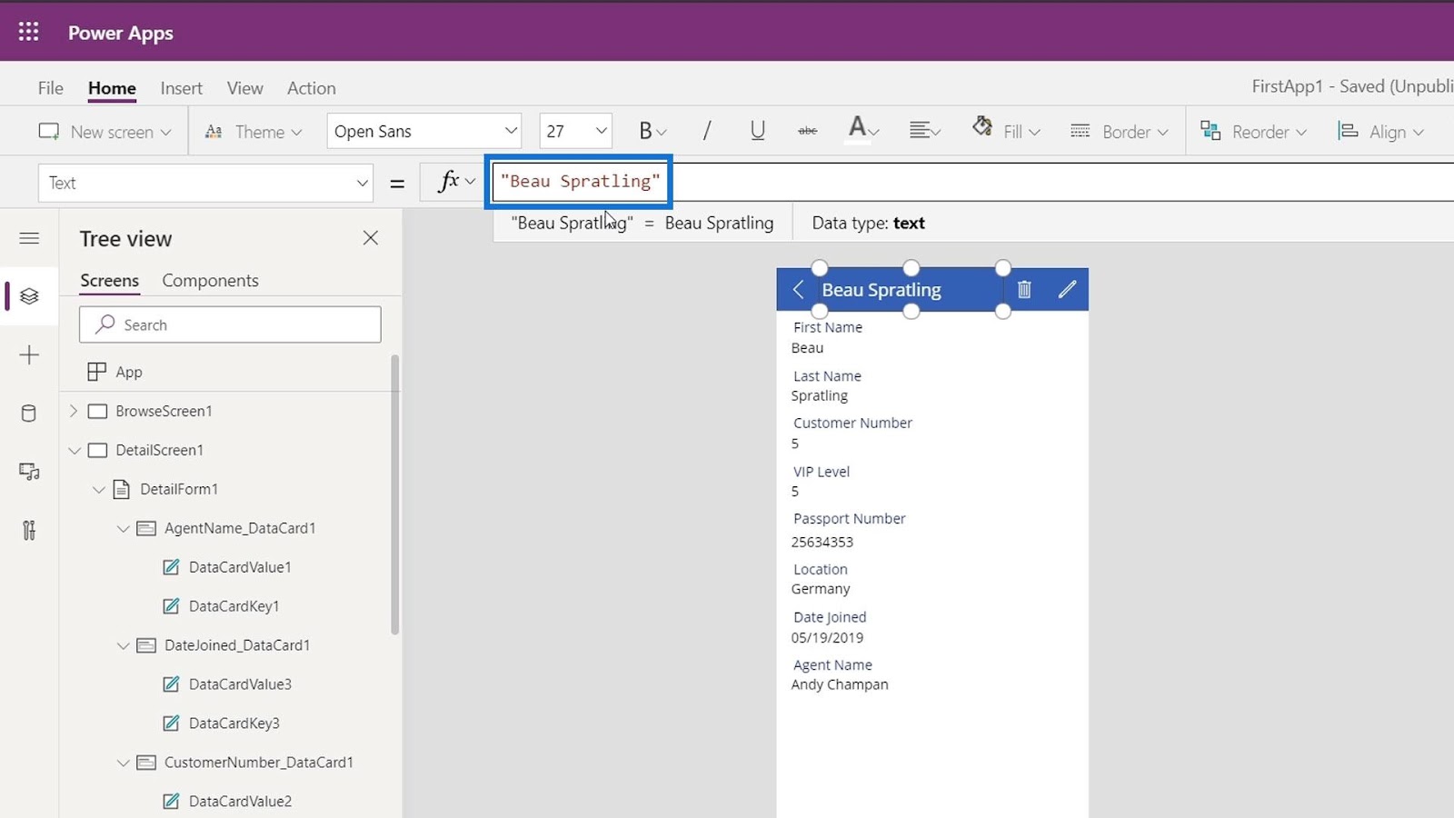
Task: Collapse DateJoined_DataCard1 node
Action: pos(124,645)
